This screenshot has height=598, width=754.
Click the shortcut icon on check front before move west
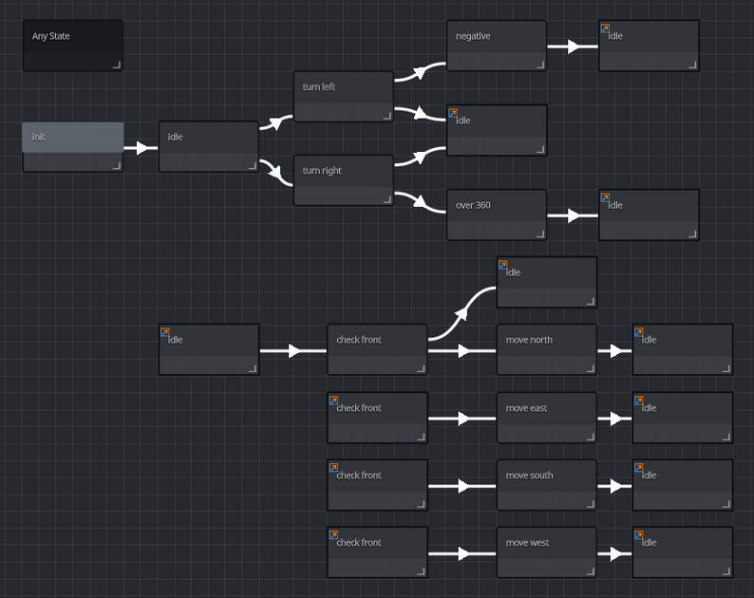(x=333, y=535)
